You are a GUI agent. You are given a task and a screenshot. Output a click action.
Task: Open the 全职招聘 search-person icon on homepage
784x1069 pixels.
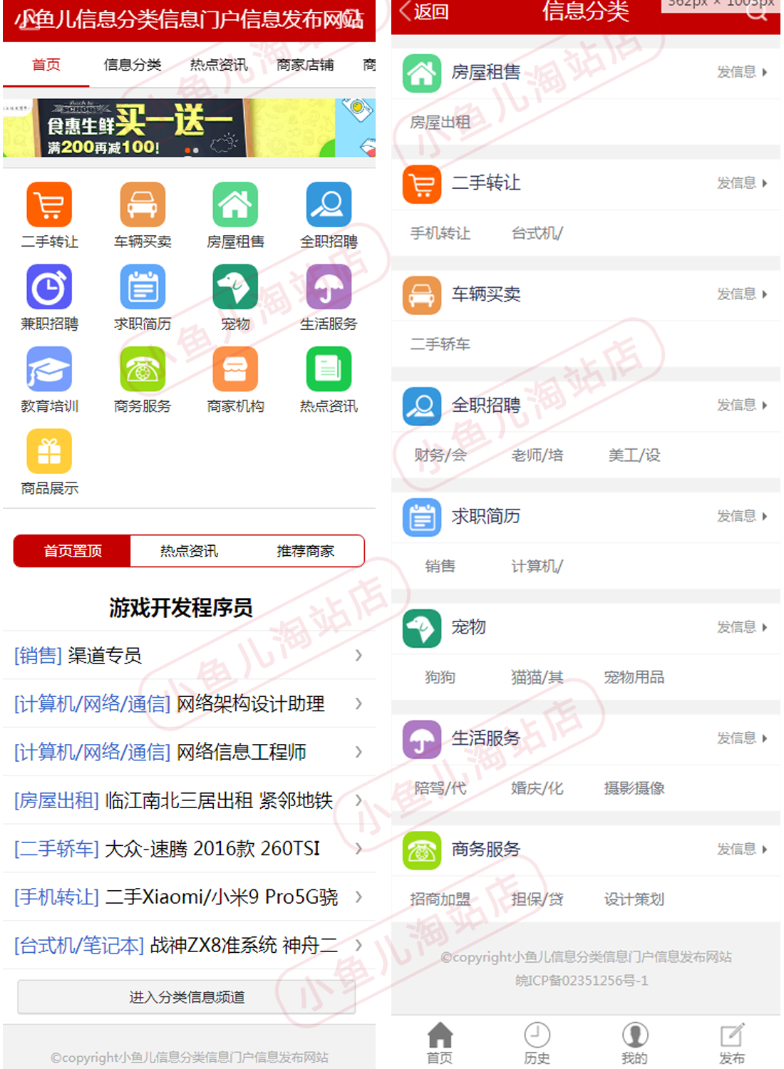(329, 205)
